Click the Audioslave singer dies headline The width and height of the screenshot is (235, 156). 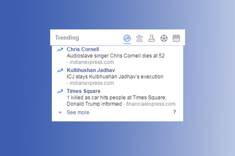pyautogui.click(x=115, y=56)
